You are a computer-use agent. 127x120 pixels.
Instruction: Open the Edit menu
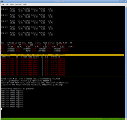point(7,4)
